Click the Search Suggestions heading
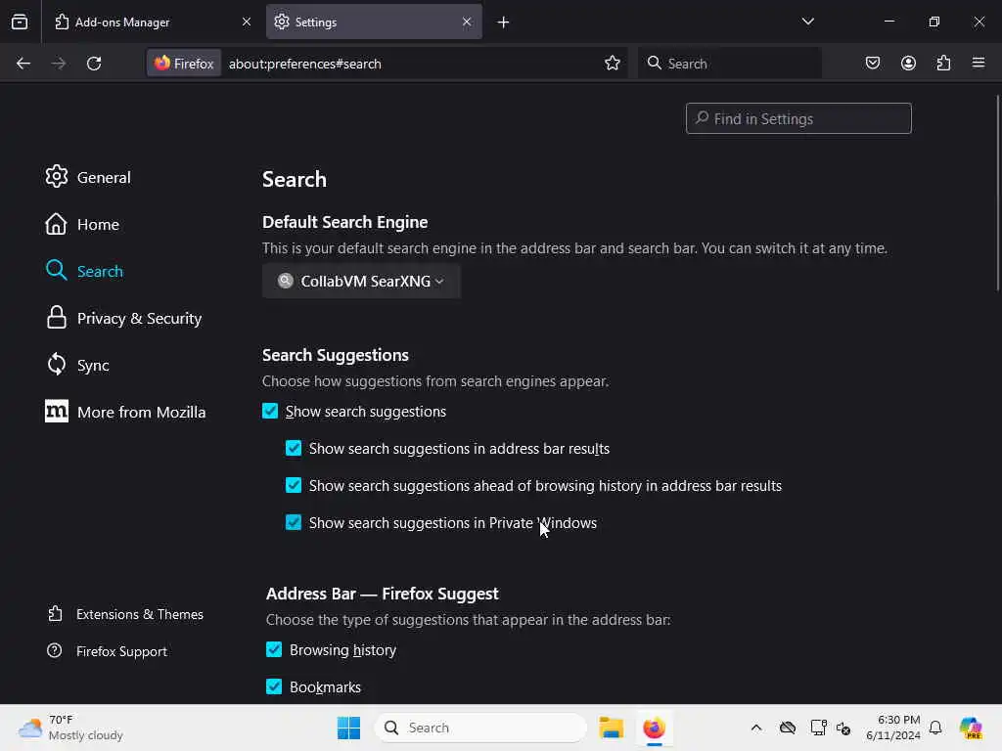 (x=336, y=355)
